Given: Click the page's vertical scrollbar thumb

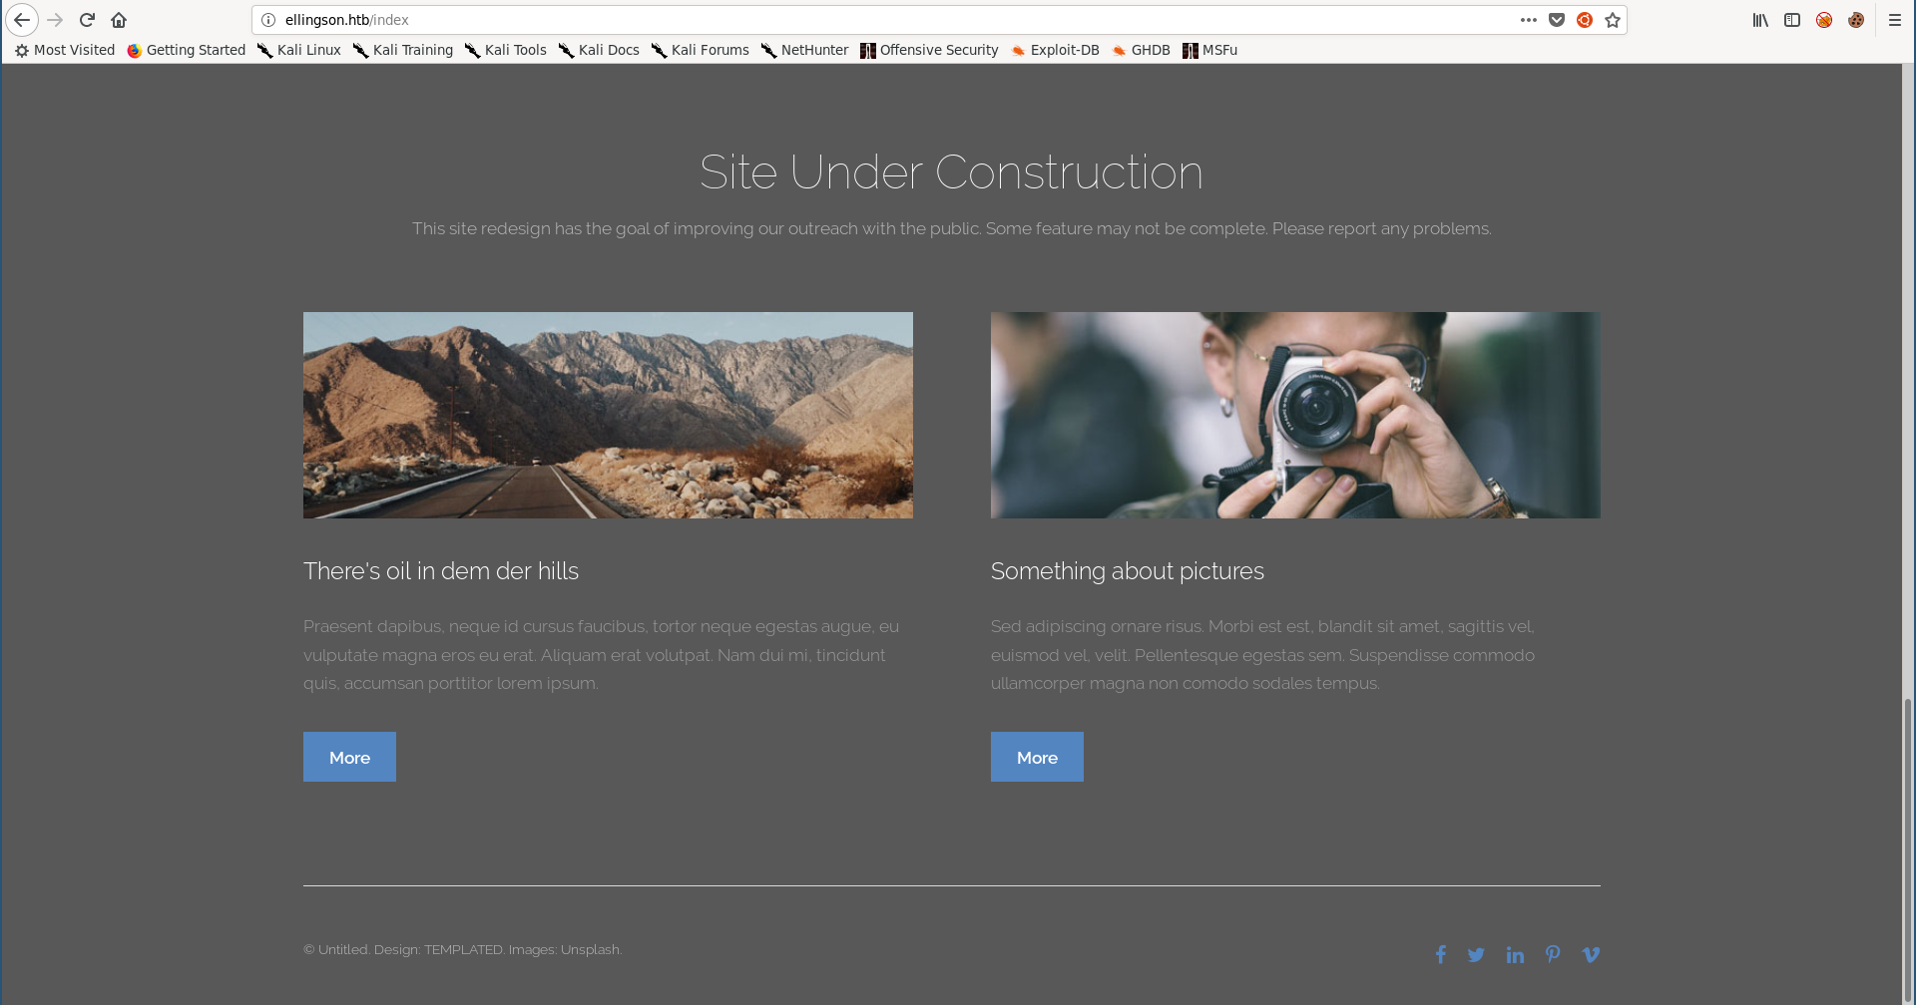Looking at the screenshot, I should [1908, 847].
